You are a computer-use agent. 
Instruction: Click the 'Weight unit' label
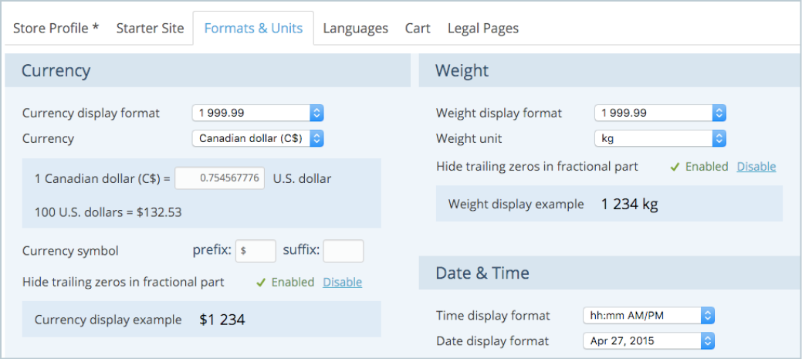tap(469, 139)
